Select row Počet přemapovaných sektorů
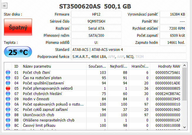Image resolution: width=192 pixels, height=135 pixels. pos(93,88)
